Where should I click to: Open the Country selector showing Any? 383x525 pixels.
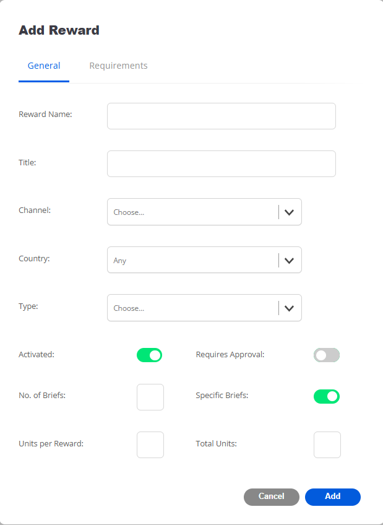(x=193, y=260)
